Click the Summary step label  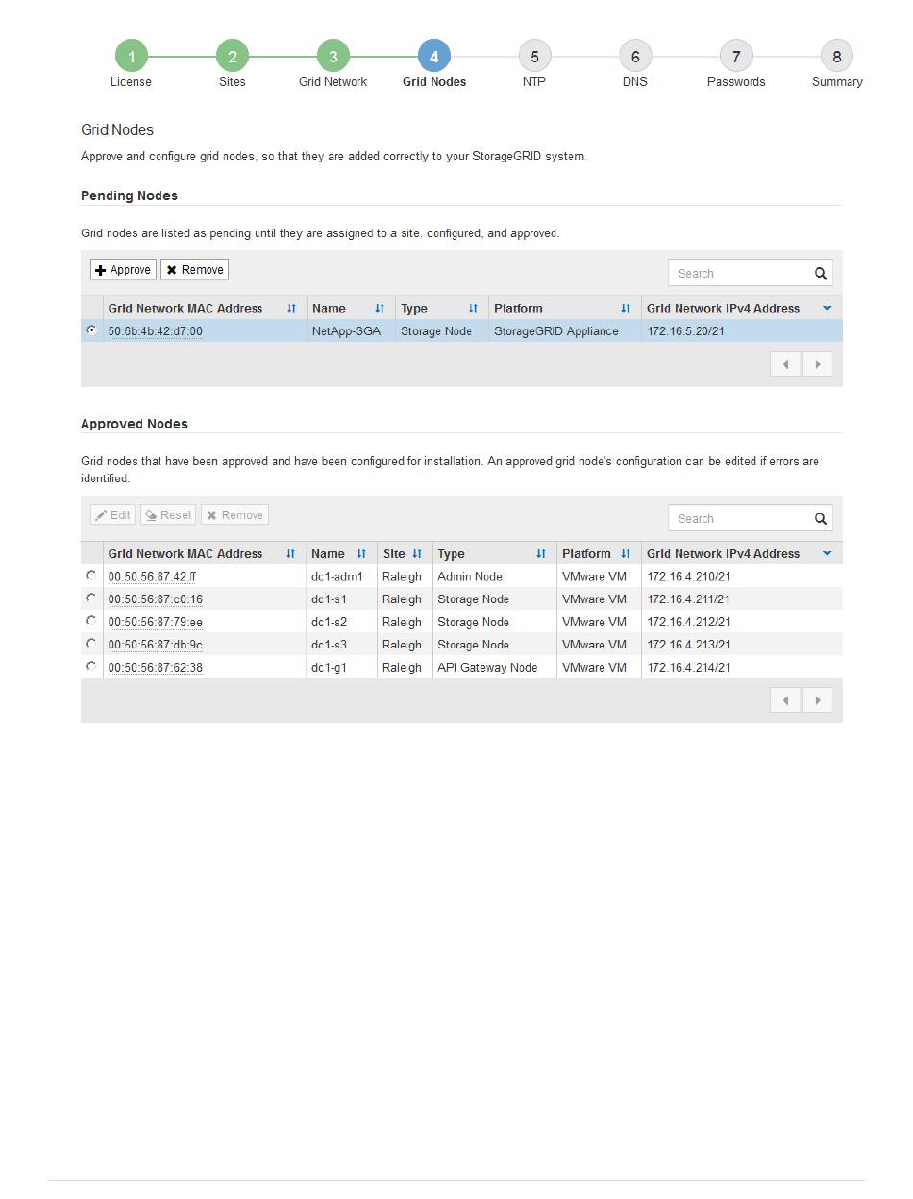coord(837,82)
